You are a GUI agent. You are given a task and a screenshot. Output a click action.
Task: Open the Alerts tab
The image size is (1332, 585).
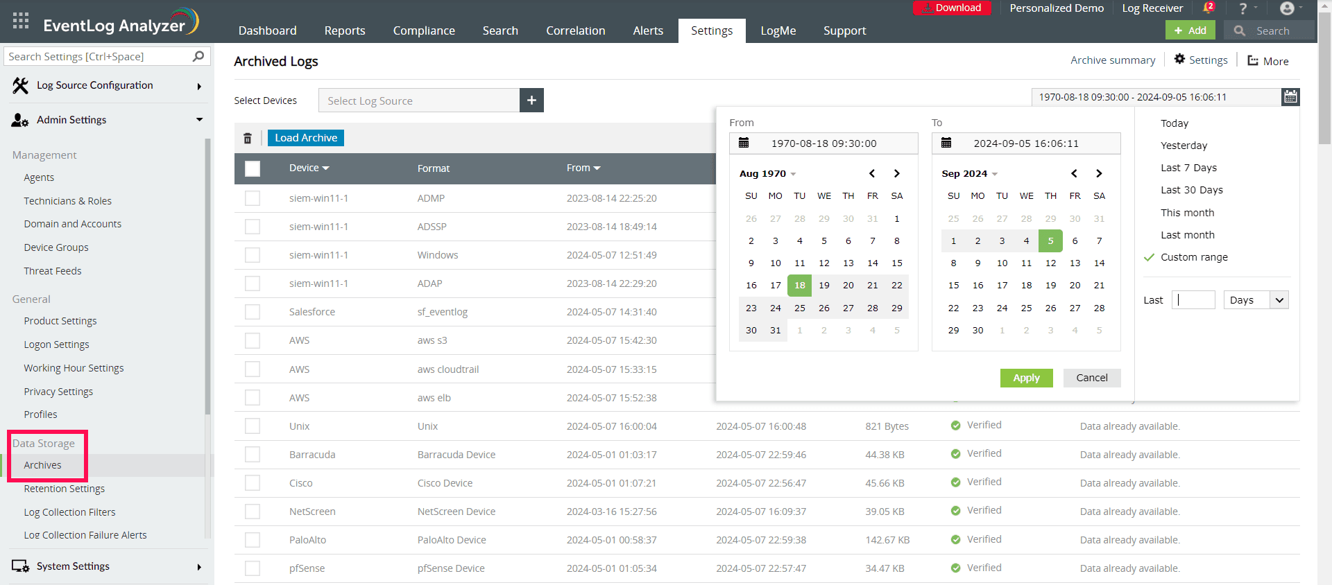tap(648, 30)
